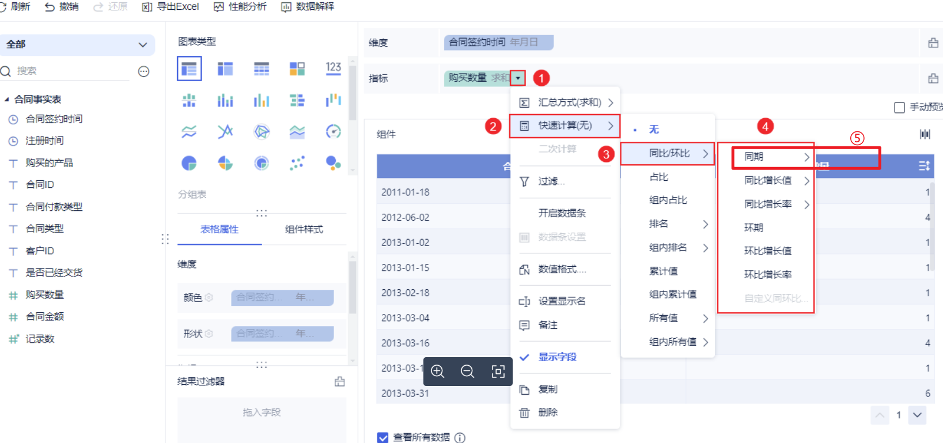Choose 设置显示名 menu entry
This screenshot has width=943, height=443.
click(565, 301)
